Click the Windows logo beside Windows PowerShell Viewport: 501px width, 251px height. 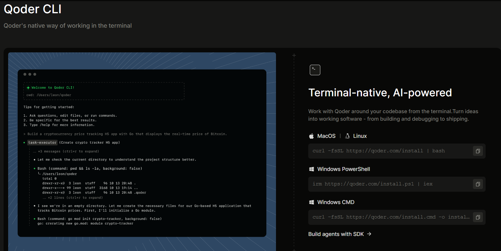point(312,169)
